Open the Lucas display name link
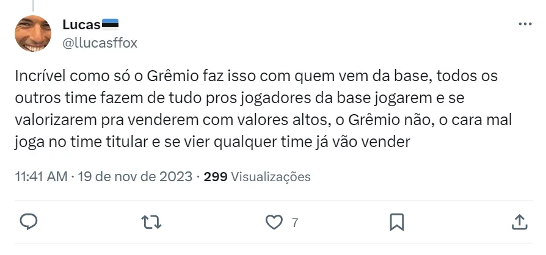Screen dimensions: 546x255 [81, 24]
